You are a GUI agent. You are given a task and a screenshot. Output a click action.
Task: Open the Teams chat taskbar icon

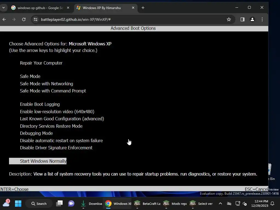[x=71, y=203]
